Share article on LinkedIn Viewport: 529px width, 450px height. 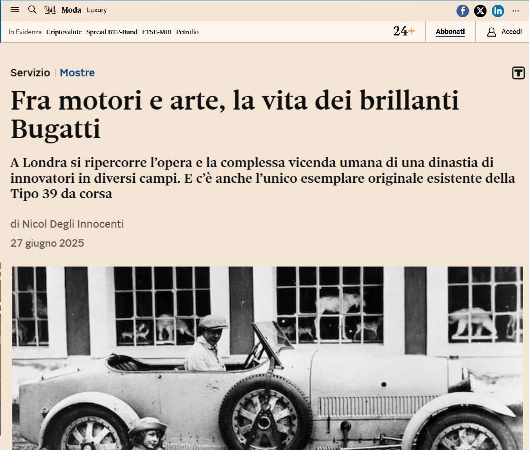[498, 11]
